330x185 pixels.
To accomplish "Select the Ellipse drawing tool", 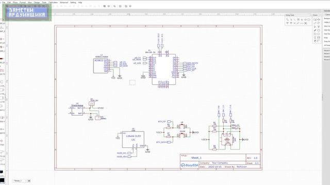I will (x=319, y=34).
